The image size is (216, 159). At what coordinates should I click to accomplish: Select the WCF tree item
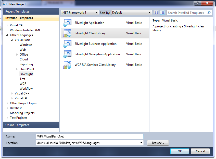(x=23, y=84)
